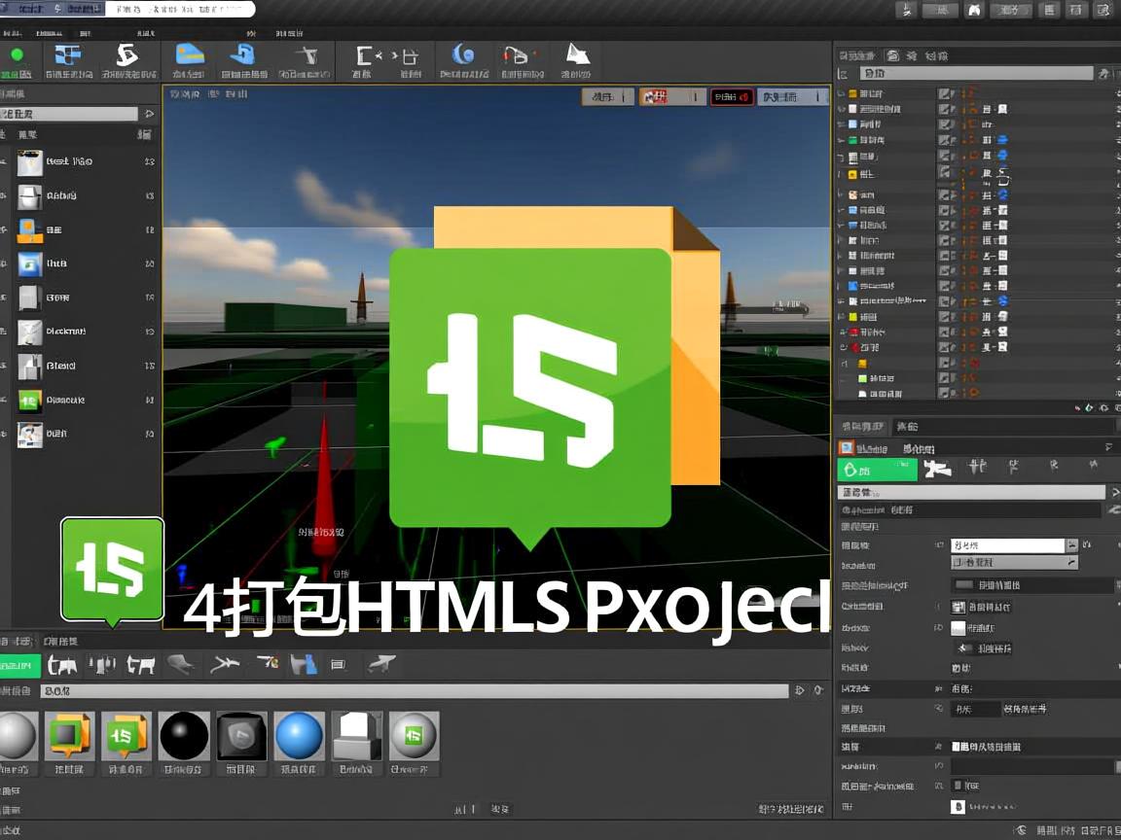Click the green mobility button in the Details panel
Screen dimensions: 1121x840
(875, 470)
